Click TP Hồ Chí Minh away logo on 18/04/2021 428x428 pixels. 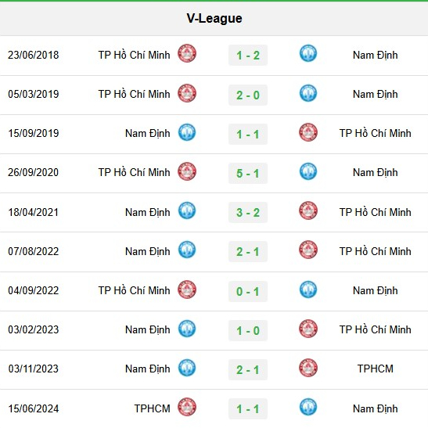pyautogui.click(x=308, y=210)
